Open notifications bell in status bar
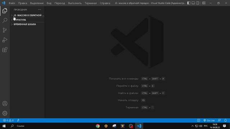 pos(225,120)
